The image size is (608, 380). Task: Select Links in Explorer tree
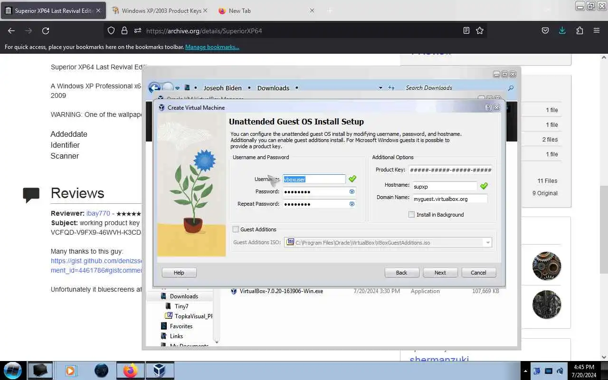(x=176, y=336)
